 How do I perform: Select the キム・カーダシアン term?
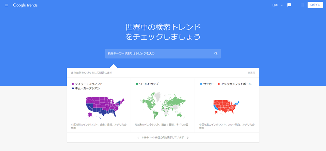pos(87,89)
